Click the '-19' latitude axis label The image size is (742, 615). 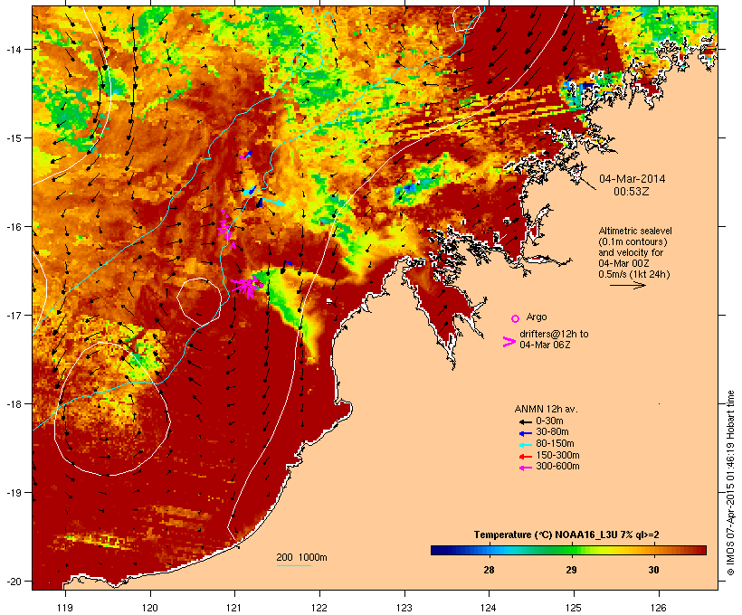pos(13,493)
